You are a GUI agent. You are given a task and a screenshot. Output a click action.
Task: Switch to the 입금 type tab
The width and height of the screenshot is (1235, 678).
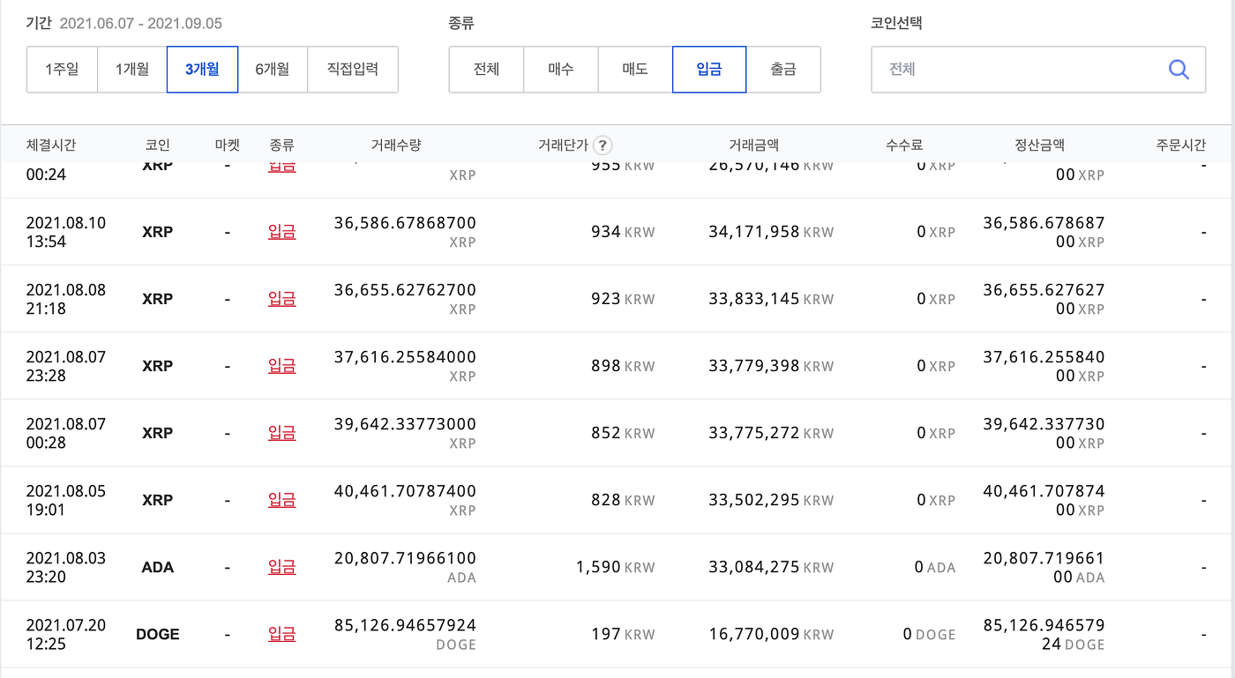[x=709, y=70]
